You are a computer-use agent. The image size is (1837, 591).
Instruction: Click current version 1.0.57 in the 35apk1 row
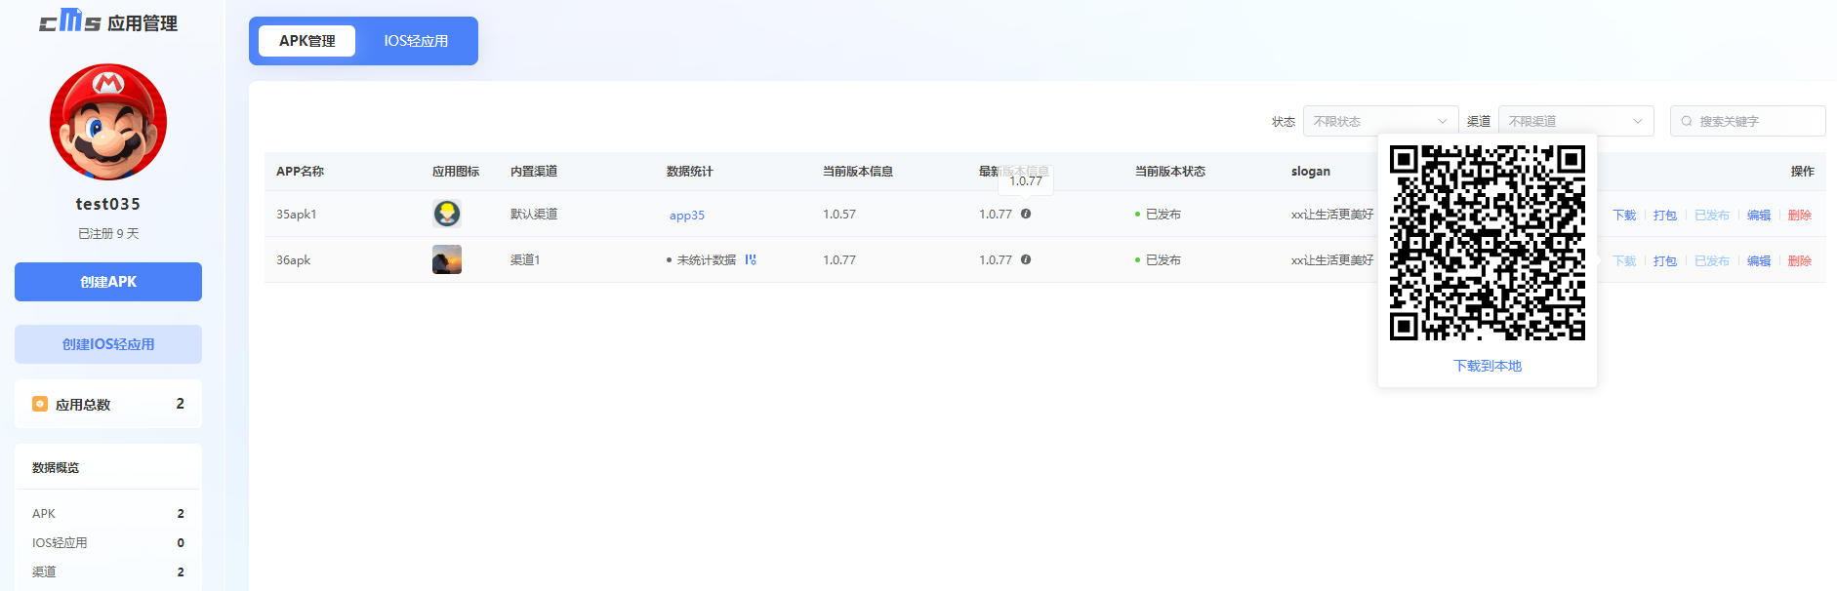[x=839, y=214]
